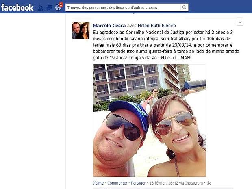Click the post audience friends icon
Viewport: 252px width, 189px height.
(x=209, y=183)
